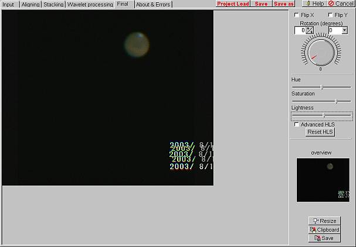Open the Stacking tab

point(53,5)
